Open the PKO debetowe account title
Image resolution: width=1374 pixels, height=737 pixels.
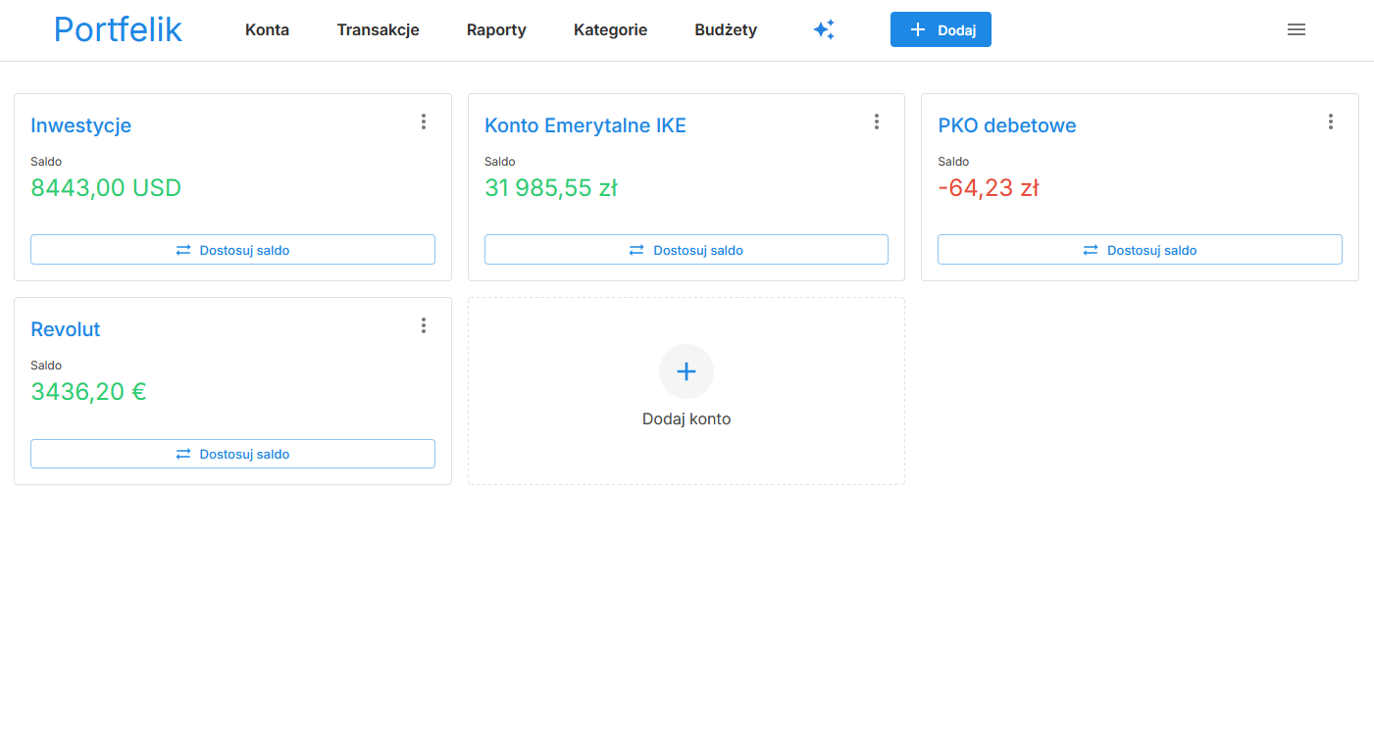[1007, 125]
